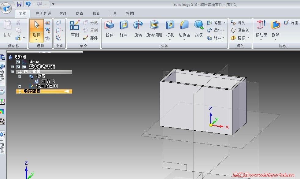Viewport: 300px width, 179px height.
Task: Click the yellow origin of the coordinate triad
Action: tap(211, 125)
